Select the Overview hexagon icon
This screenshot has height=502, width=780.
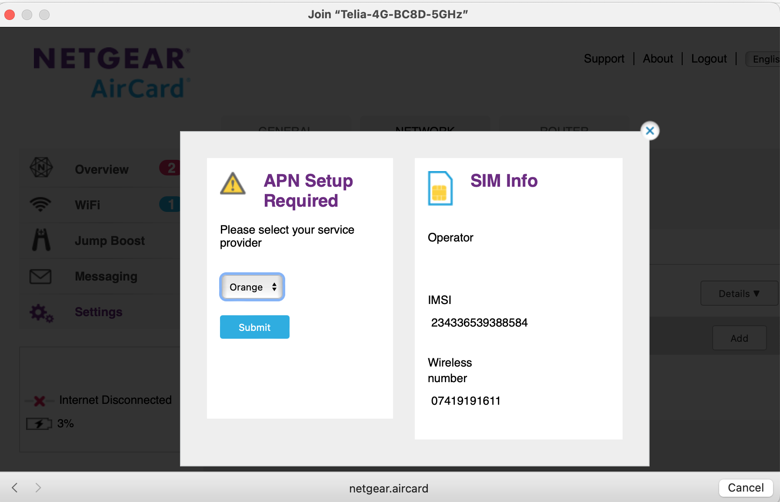pos(41,168)
